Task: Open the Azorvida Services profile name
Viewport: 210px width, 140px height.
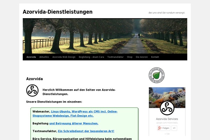Action: 167,119
